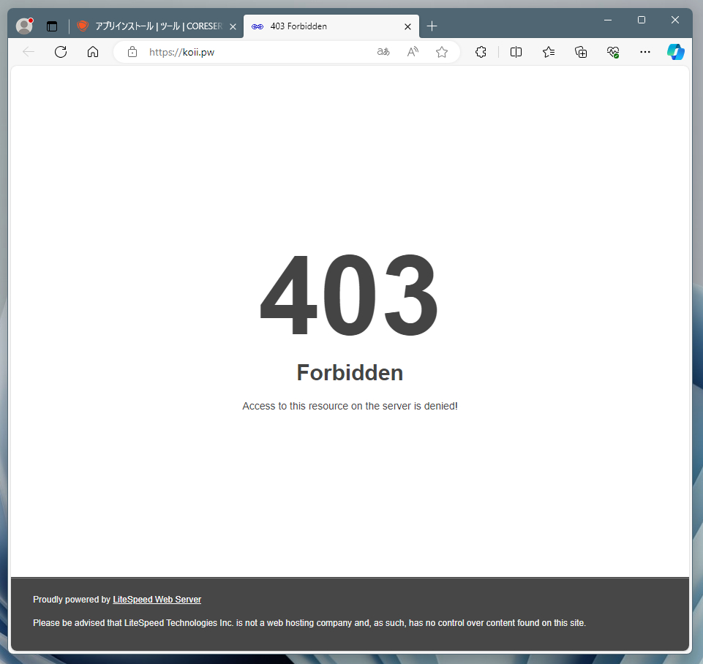Open the Extensions puzzle icon
The height and width of the screenshot is (664, 703).
(481, 52)
